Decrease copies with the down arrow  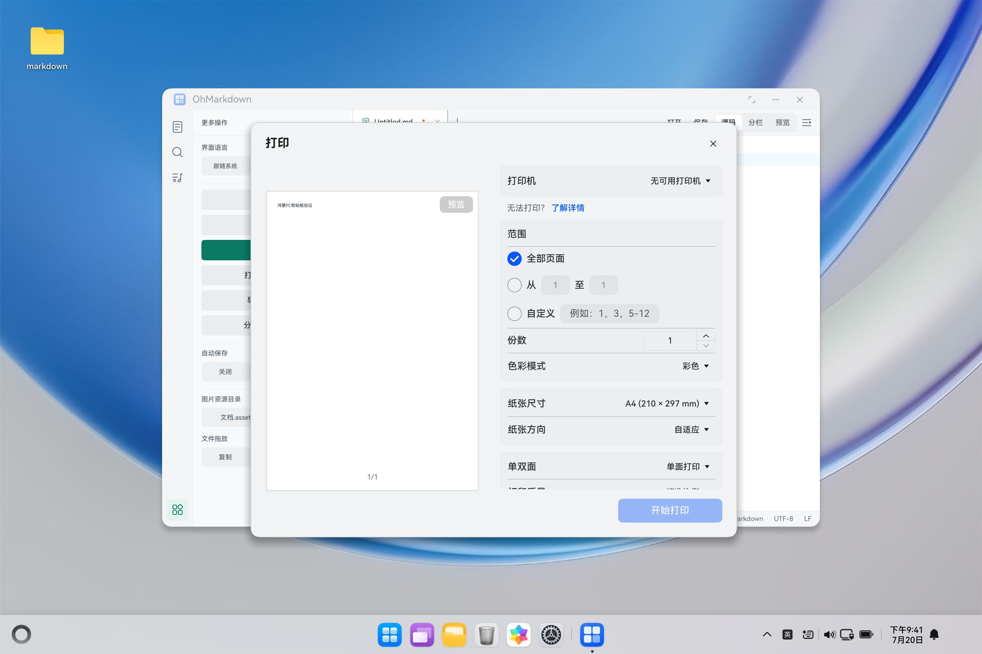coord(706,345)
